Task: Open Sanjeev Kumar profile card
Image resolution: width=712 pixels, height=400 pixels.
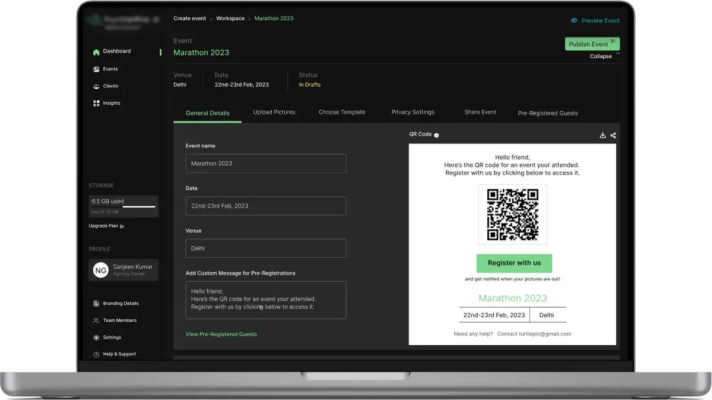Action: pyautogui.click(x=124, y=270)
